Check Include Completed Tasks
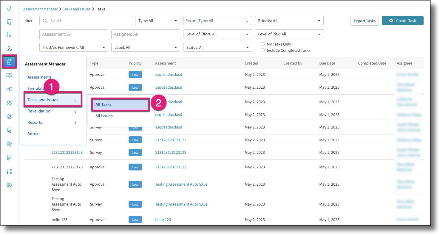440x235 pixels. click(263, 50)
